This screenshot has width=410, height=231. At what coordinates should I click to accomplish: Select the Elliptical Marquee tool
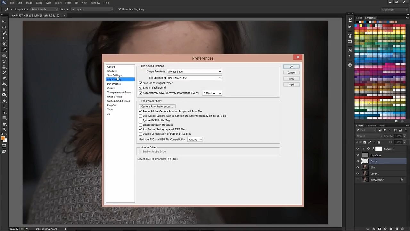[x=4, y=27]
